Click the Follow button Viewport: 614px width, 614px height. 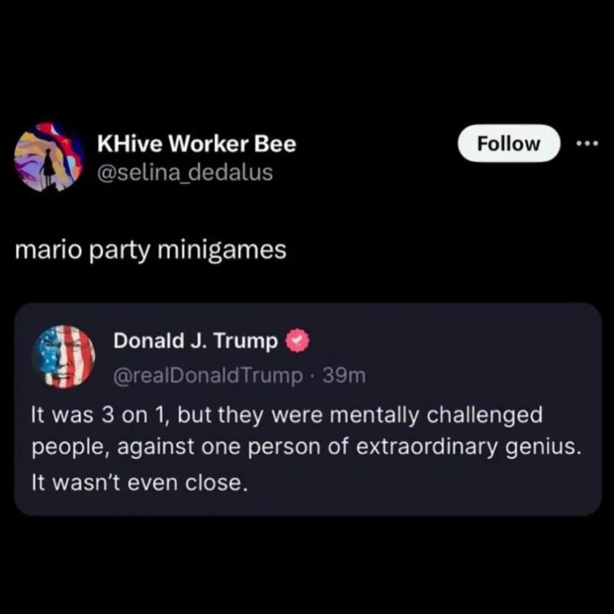click(x=509, y=143)
